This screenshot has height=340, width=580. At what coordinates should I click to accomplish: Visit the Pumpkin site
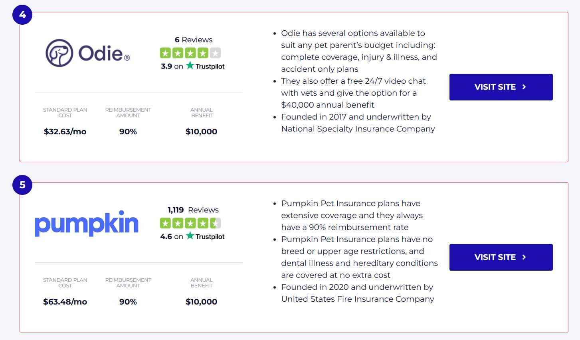(501, 257)
